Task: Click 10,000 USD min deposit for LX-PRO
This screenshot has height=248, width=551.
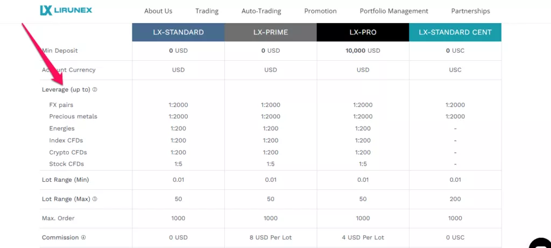Action: pos(363,51)
